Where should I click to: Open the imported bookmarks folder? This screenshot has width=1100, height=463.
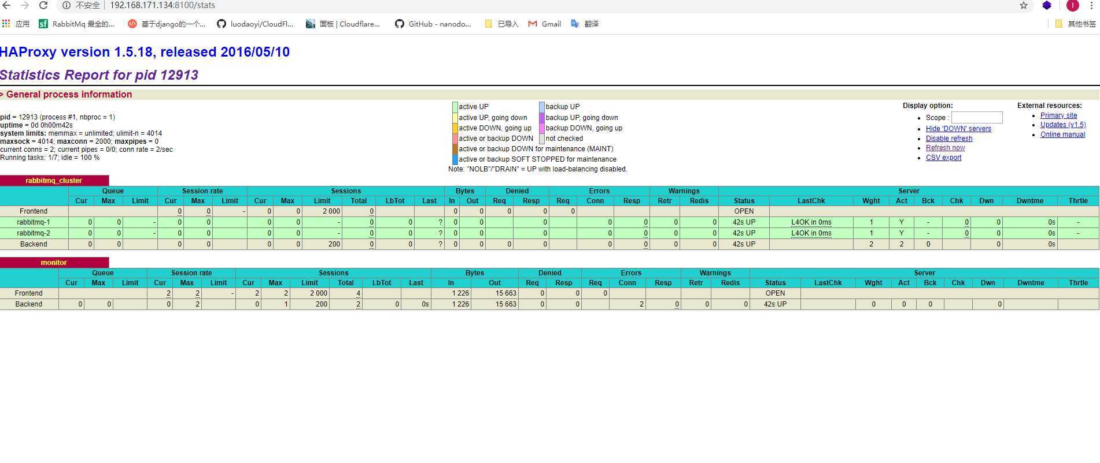coord(501,24)
